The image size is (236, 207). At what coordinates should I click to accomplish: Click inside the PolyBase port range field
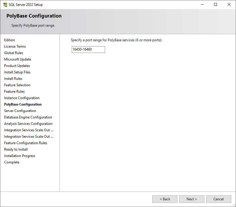(x=88, y=49)
